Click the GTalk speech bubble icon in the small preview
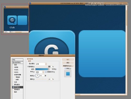The image size is (131, 99). tap(12, 20)
